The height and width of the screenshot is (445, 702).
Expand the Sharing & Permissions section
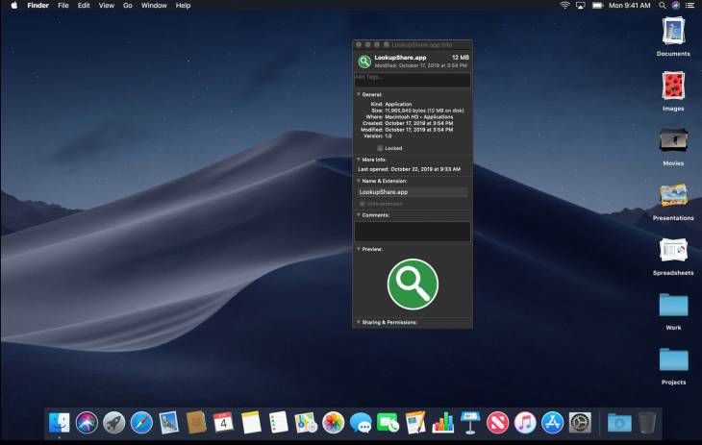(358, 322)
